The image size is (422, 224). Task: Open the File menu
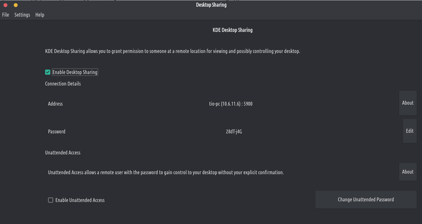[x=5, y=15]
